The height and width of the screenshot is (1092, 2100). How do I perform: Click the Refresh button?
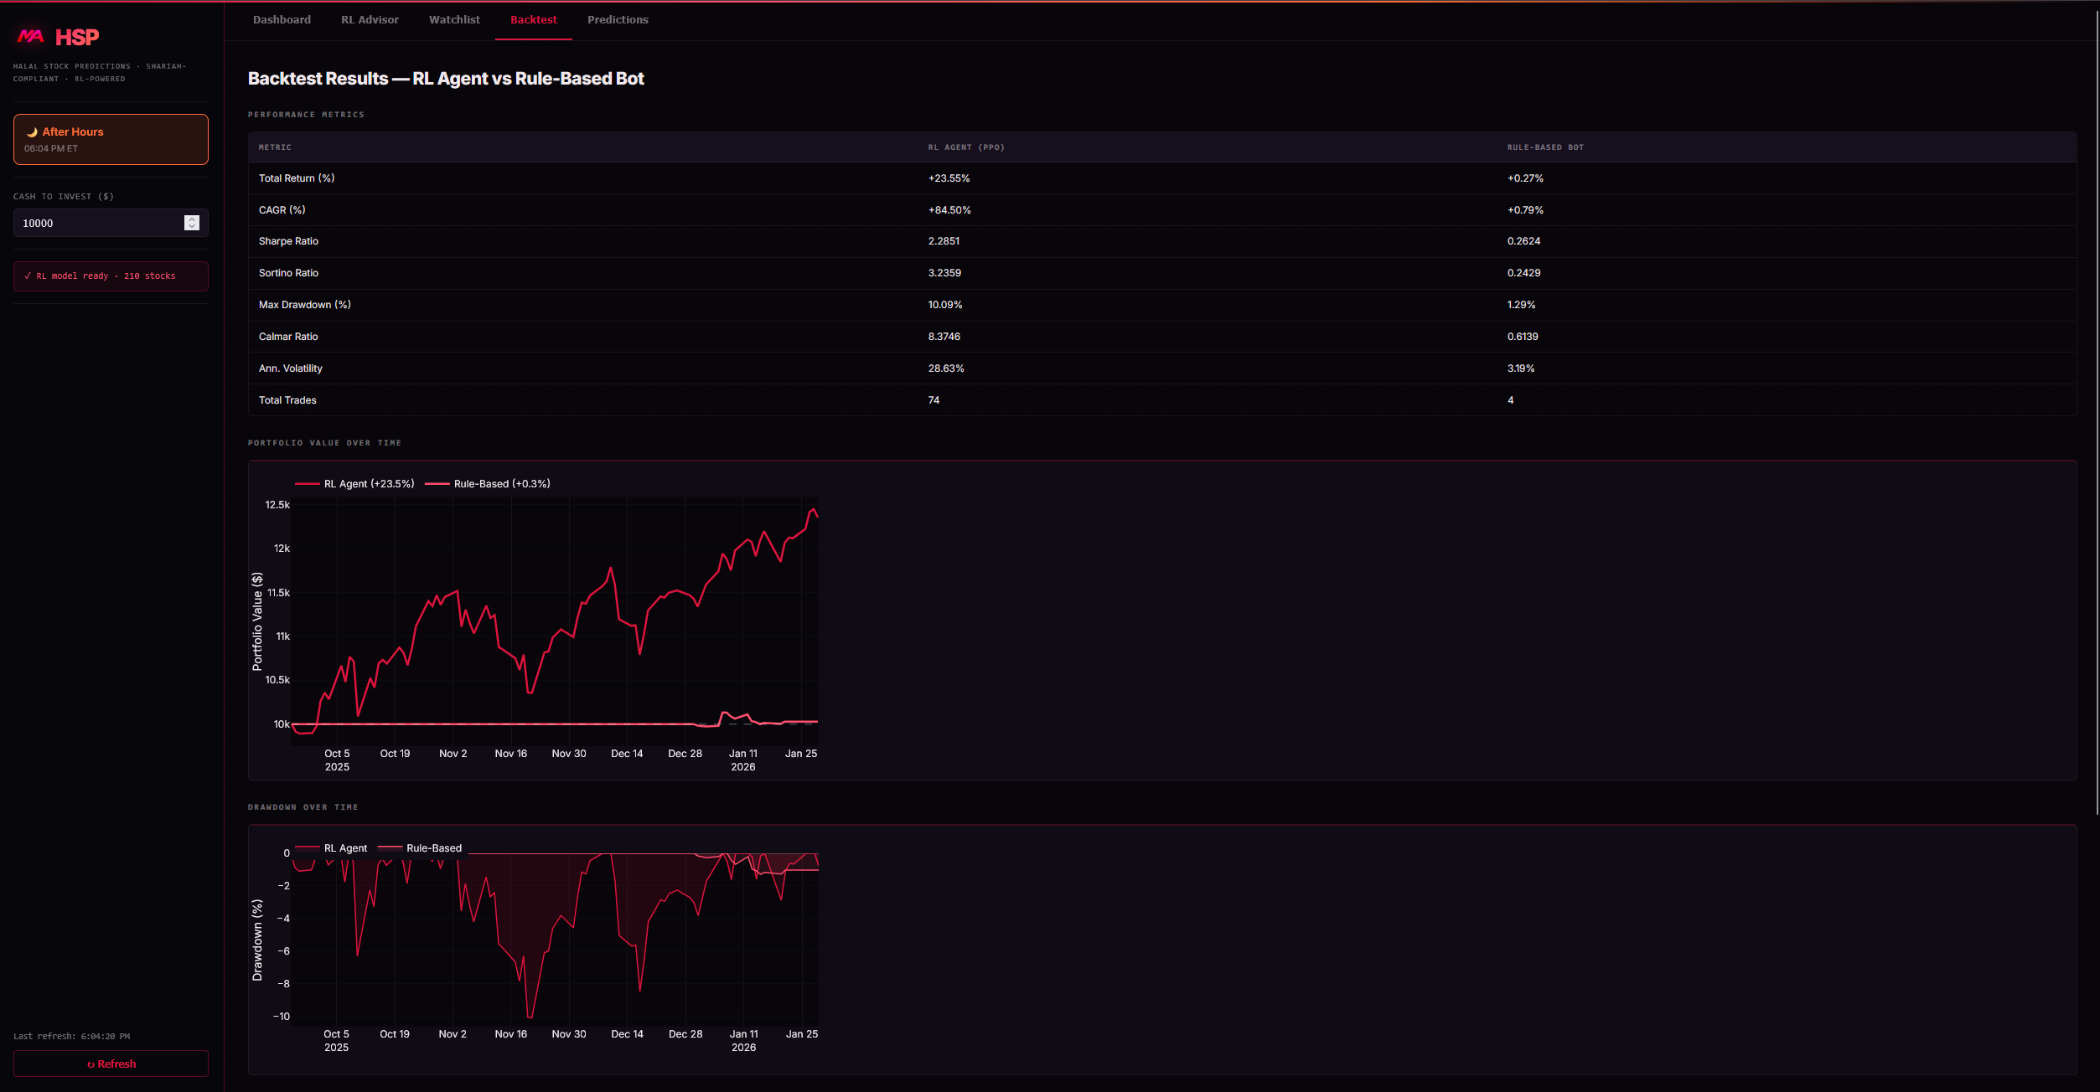[x=111, y=1064]
